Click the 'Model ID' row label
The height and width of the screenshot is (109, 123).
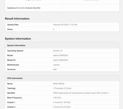11,60
